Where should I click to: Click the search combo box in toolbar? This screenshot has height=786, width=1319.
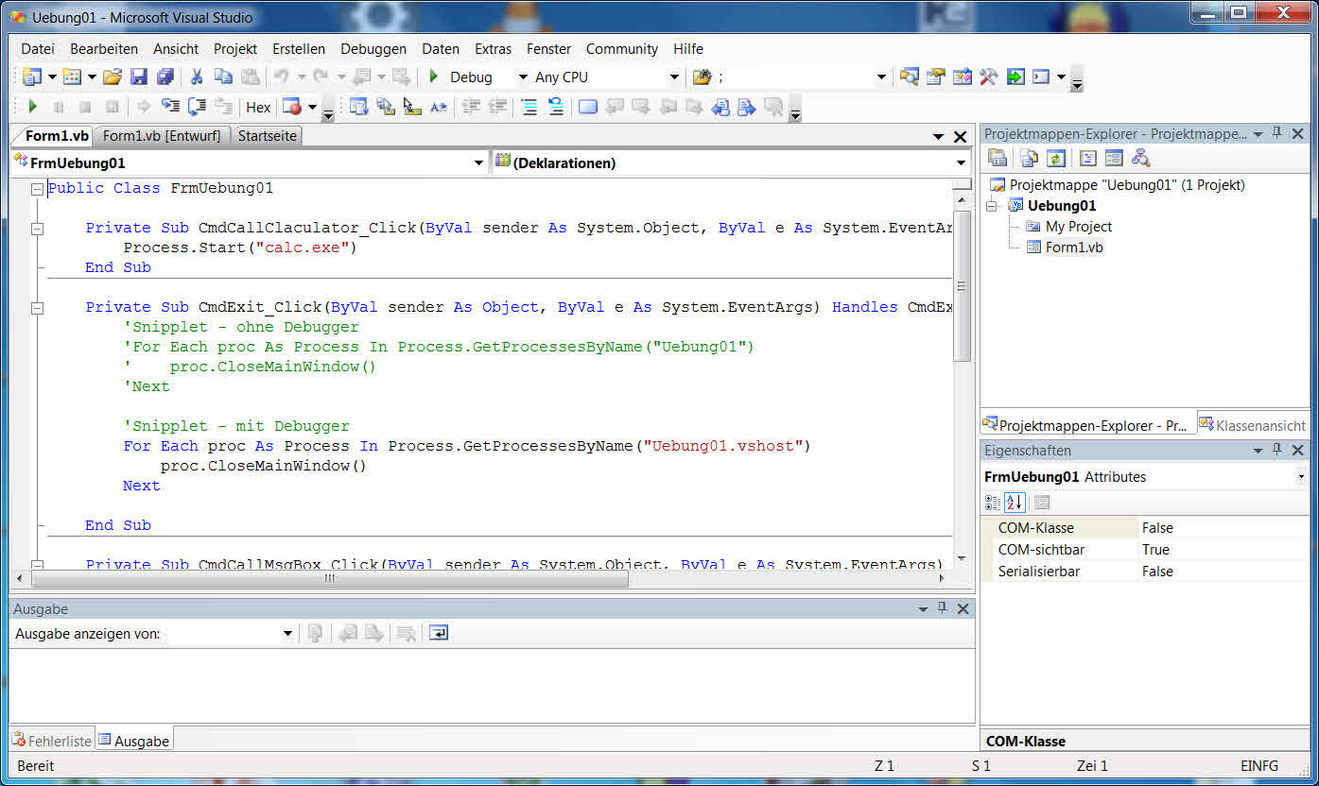[x=804, y=77]
